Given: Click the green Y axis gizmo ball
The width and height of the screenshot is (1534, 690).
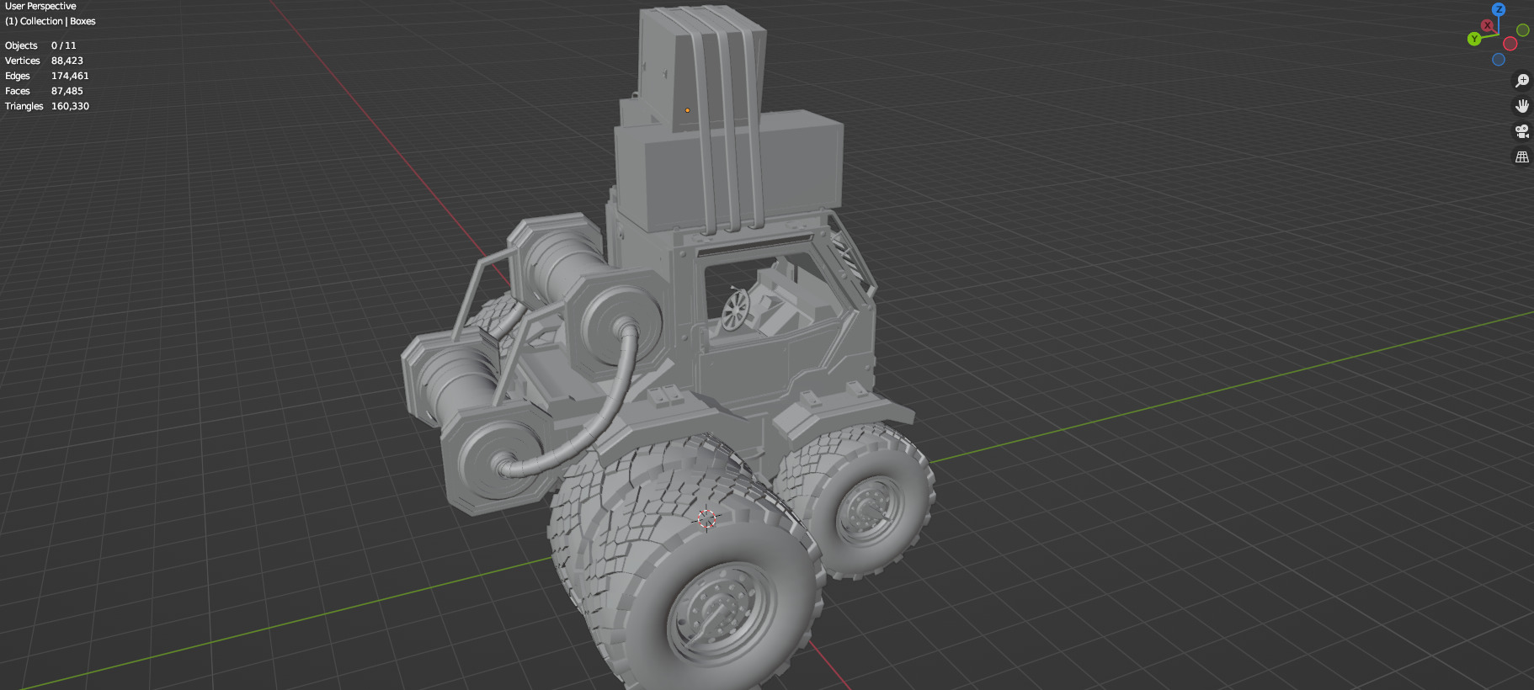Looking at the screenshot, I should tap(1474, 39).
